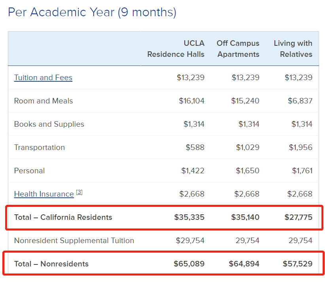325x283 pixels.
Task: Click the $16,104 Room and Meals value
Action: click(192, 101)
